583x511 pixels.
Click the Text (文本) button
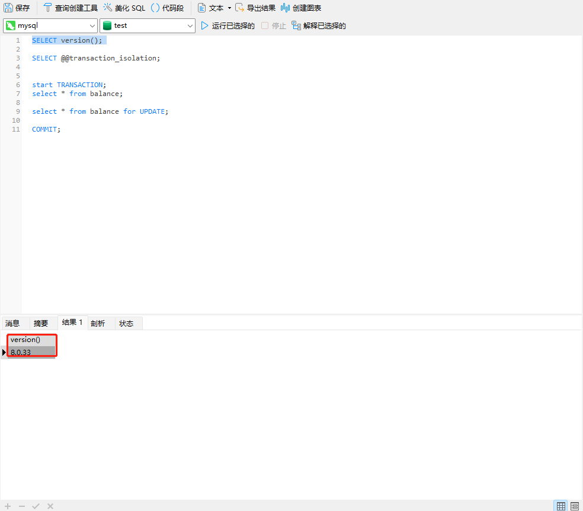click(210, 8)
